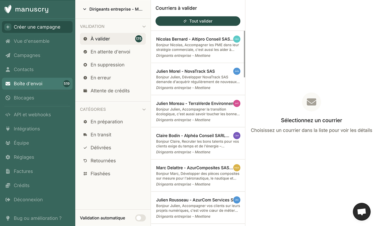377x226 pixels.
Task: Click the Crédits coins icon
Action: pyautogui.click(x=8, y=185)
